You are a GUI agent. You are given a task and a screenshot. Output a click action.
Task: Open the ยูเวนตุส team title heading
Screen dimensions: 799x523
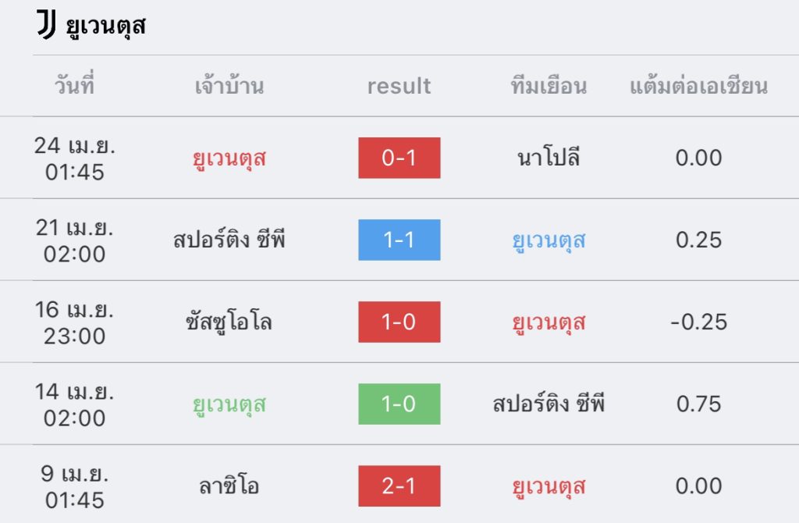[105, 26]
